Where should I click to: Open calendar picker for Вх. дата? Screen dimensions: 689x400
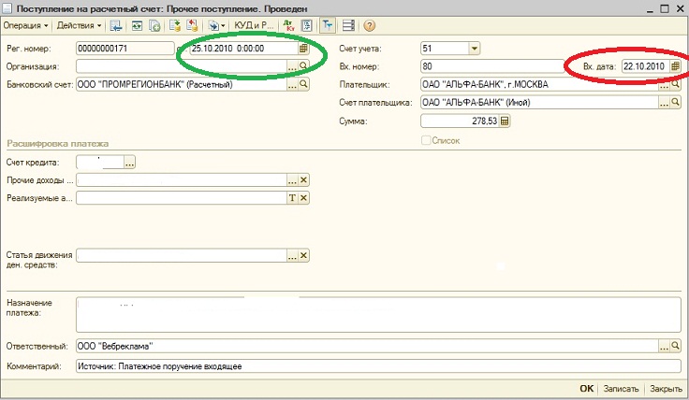click(675, 66)
